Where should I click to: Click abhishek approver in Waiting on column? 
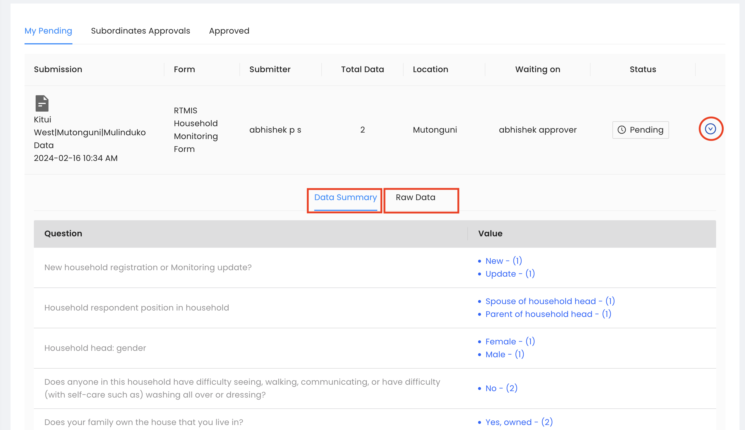click(x=537, y=130)
